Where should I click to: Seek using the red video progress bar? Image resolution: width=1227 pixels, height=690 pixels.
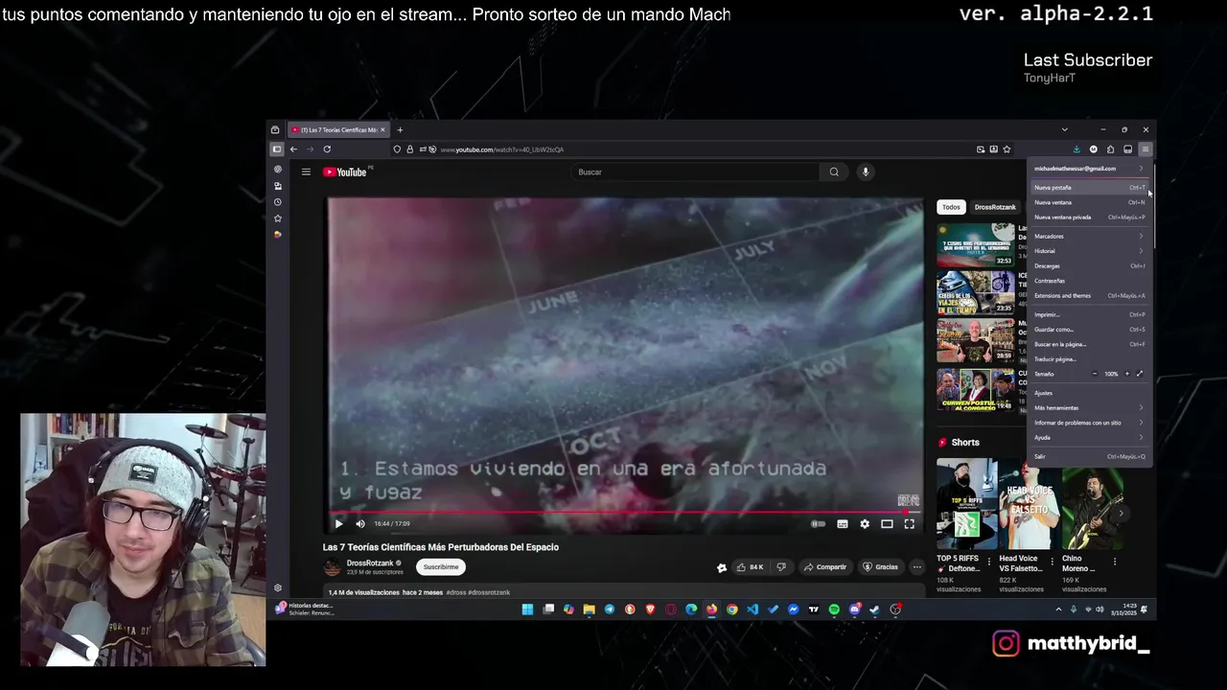(x=625, y=512)
